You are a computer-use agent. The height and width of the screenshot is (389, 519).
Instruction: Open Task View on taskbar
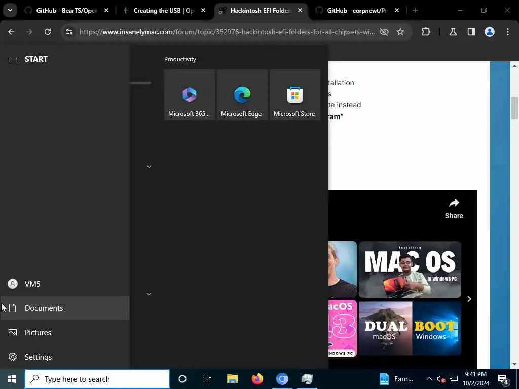tap(207, 379)
